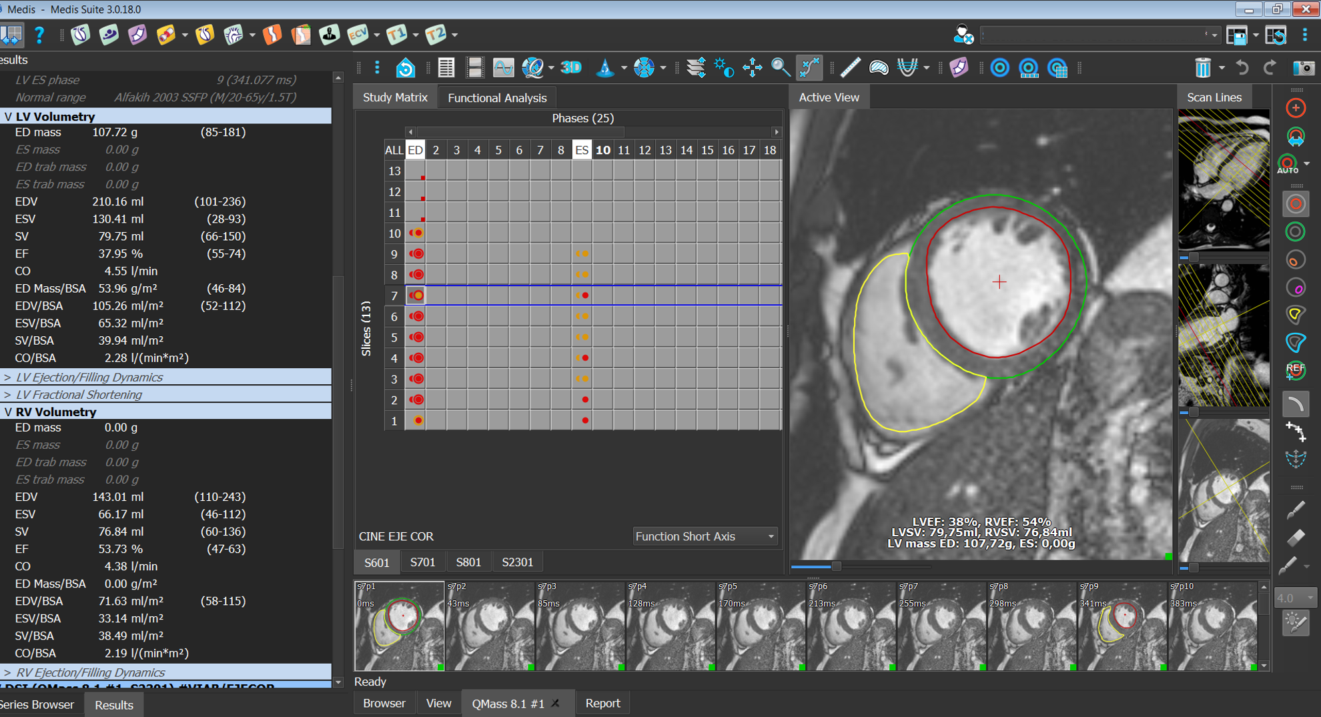The height and width of the screenshot is (717, 1321).
Task: Select the S701 series button
Action: [422, 562]
